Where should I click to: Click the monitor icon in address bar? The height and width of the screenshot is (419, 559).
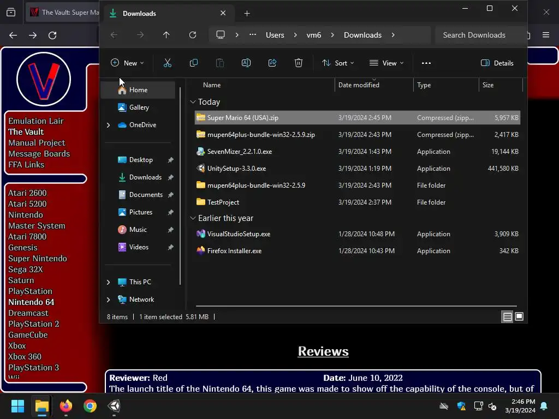point(221,35)
